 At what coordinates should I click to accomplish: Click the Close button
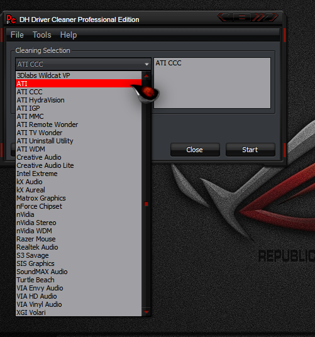click(x=195, y=150)
